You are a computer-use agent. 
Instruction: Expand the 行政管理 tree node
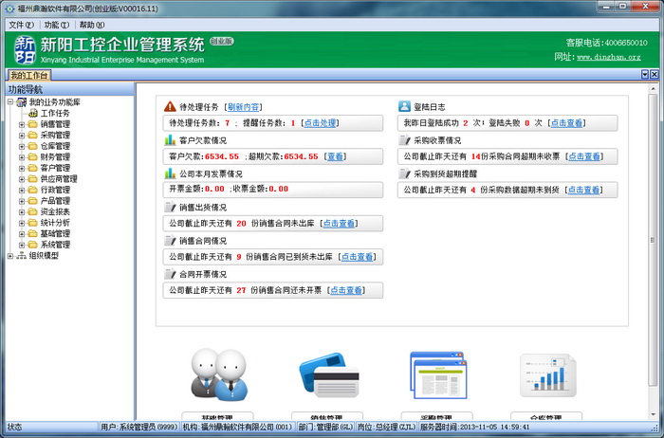pos(22,190)
